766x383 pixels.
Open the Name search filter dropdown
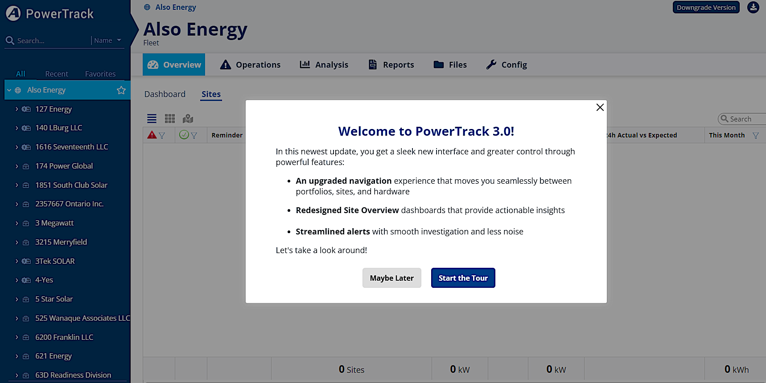click(107, 40)
